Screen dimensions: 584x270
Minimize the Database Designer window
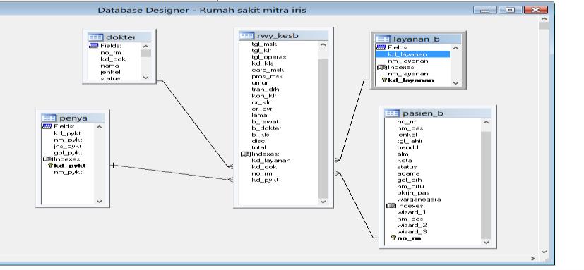[x=485, y=10]
